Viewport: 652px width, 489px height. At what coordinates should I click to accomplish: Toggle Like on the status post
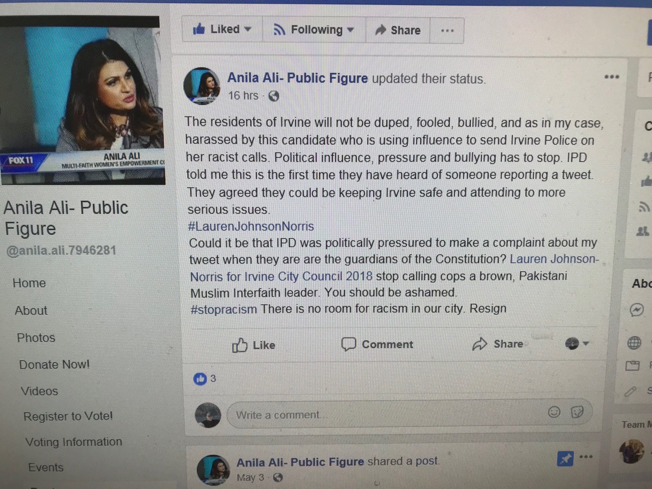pos(254,345)
